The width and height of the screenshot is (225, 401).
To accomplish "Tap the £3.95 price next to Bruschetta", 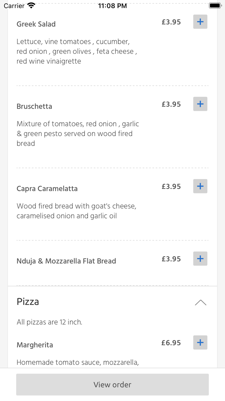I will 171,104.
